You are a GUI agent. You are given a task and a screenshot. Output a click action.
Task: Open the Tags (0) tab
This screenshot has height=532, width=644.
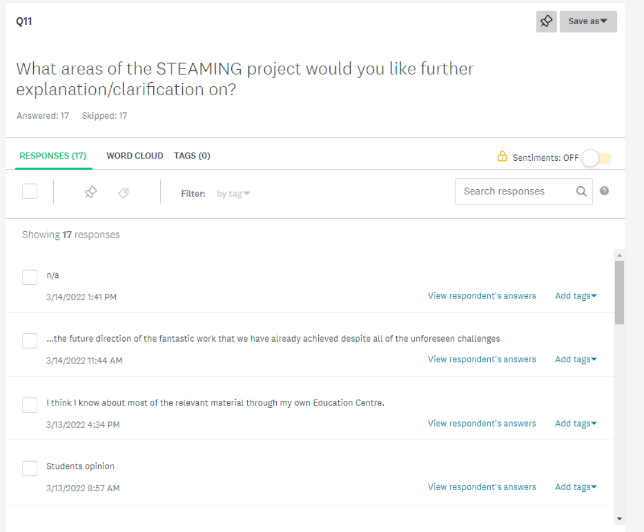192,156
